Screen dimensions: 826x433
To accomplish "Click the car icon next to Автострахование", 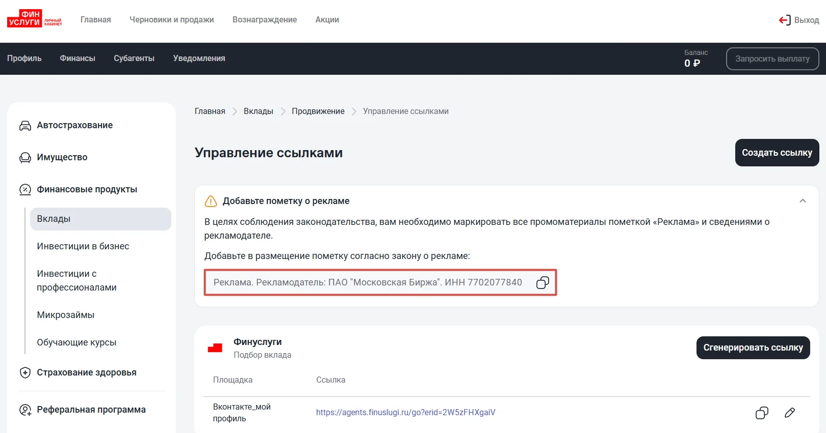I will tap(25, 125).
